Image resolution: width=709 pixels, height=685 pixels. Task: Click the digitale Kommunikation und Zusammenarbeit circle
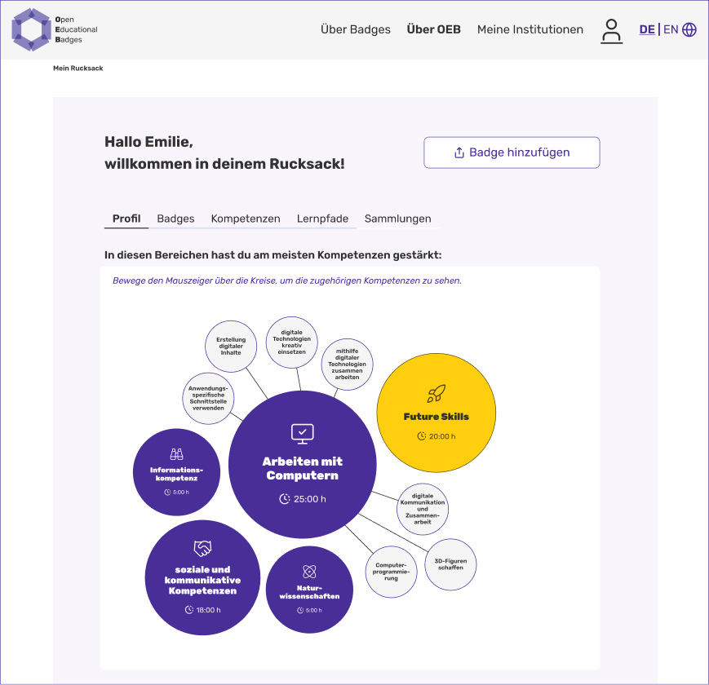423,509
